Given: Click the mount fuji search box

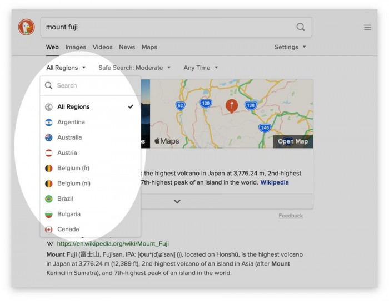Looking at the screenshot, I should tap(176, 27).
